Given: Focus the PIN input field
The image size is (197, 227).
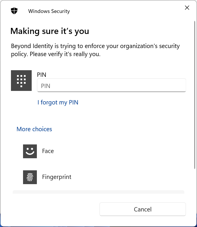Looking at the screenshot, I should (x=111, y=86).
